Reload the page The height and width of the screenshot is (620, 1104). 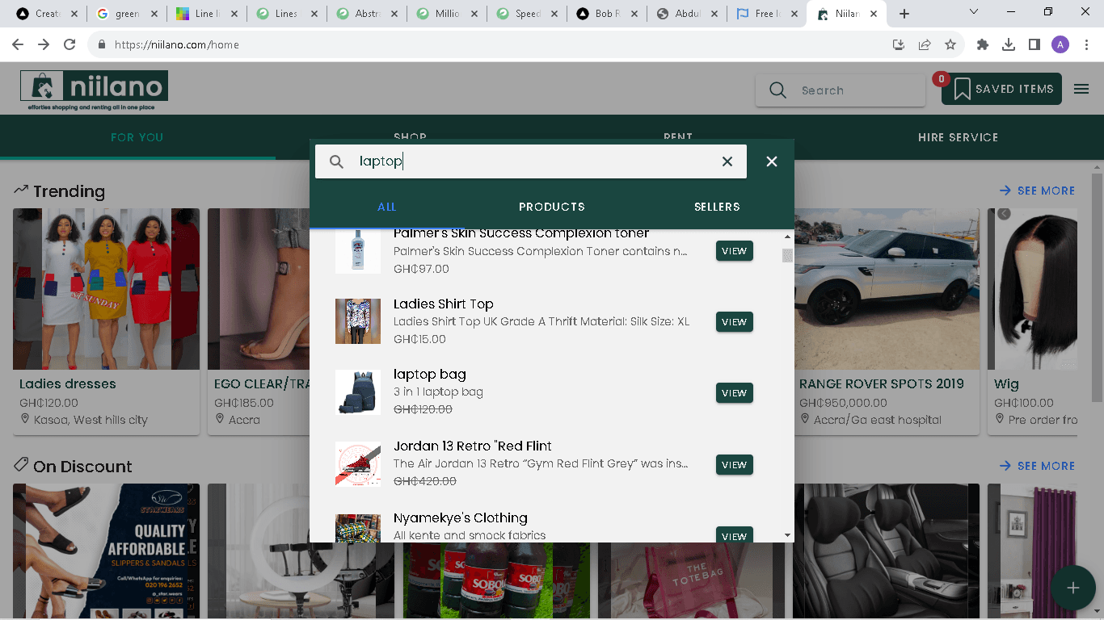point(70,45)
